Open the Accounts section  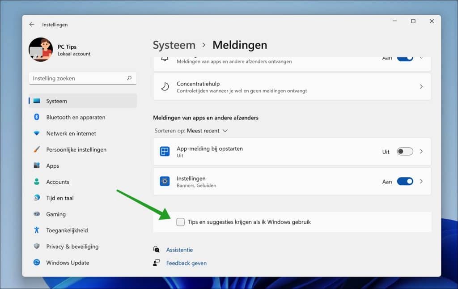click(57, 182)
